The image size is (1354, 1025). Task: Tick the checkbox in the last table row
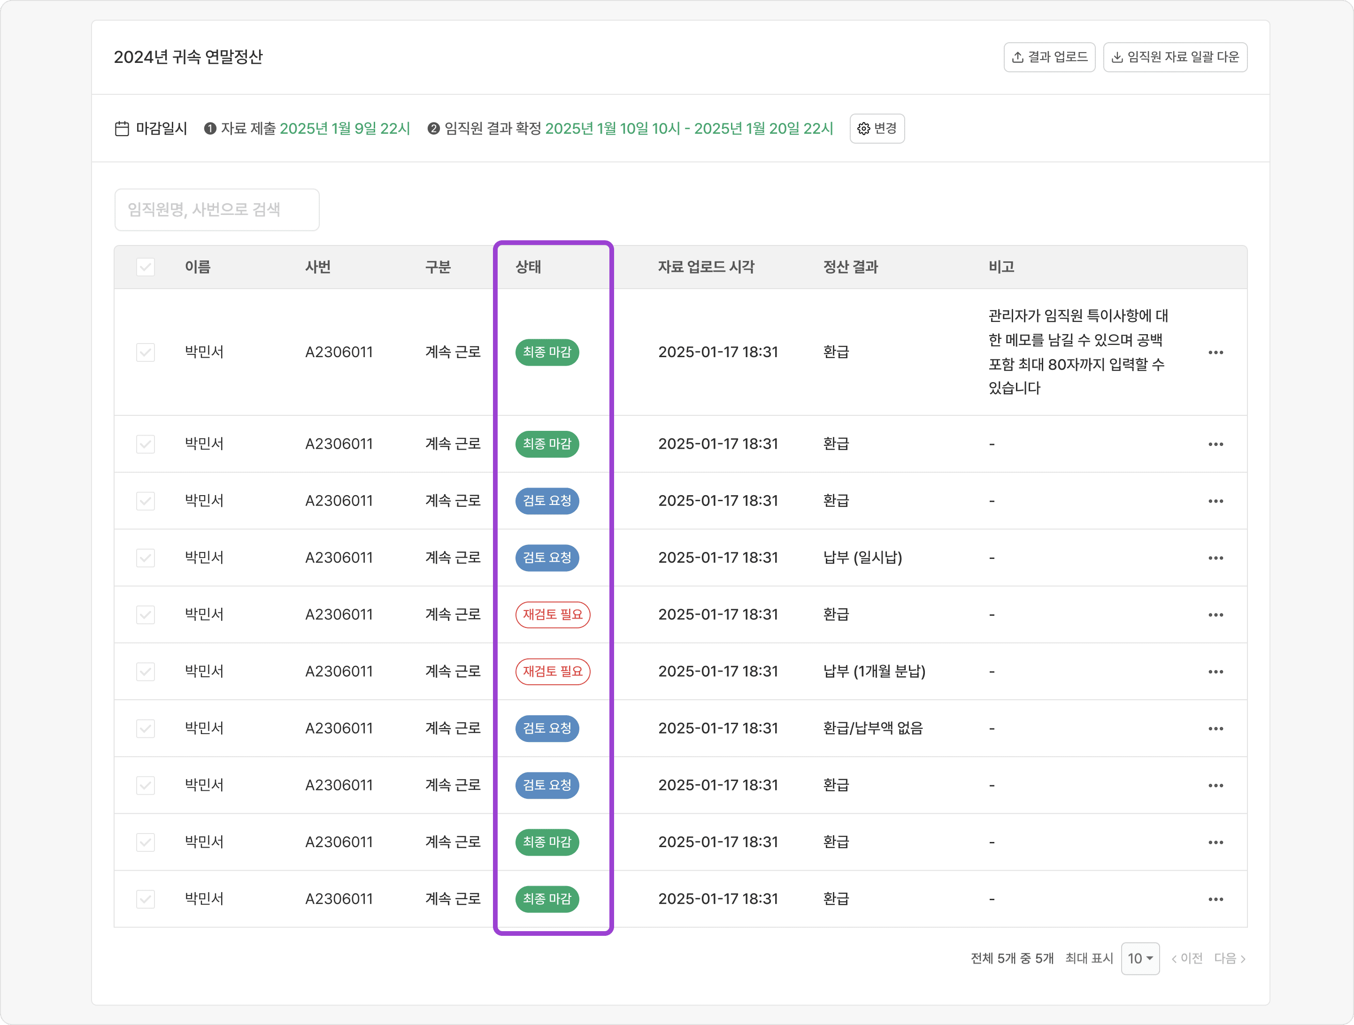click(145, 900)
